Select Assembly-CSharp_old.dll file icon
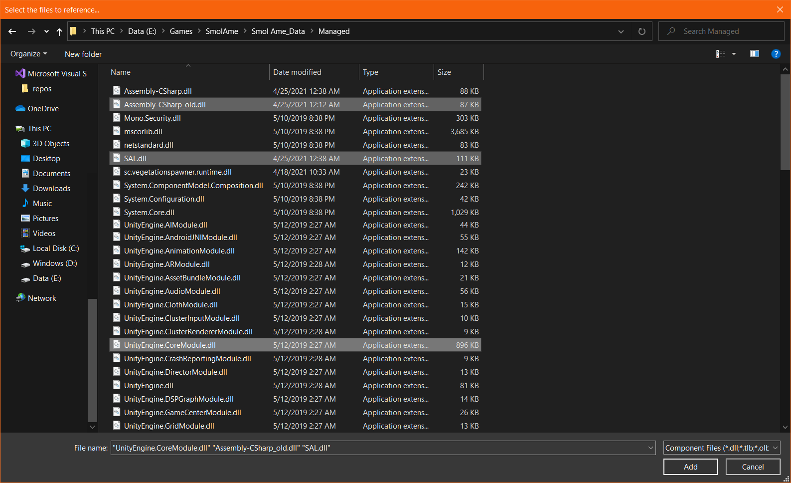Image resolution: width=791 pixels, height=483 pixels. [x=117, y=104]
